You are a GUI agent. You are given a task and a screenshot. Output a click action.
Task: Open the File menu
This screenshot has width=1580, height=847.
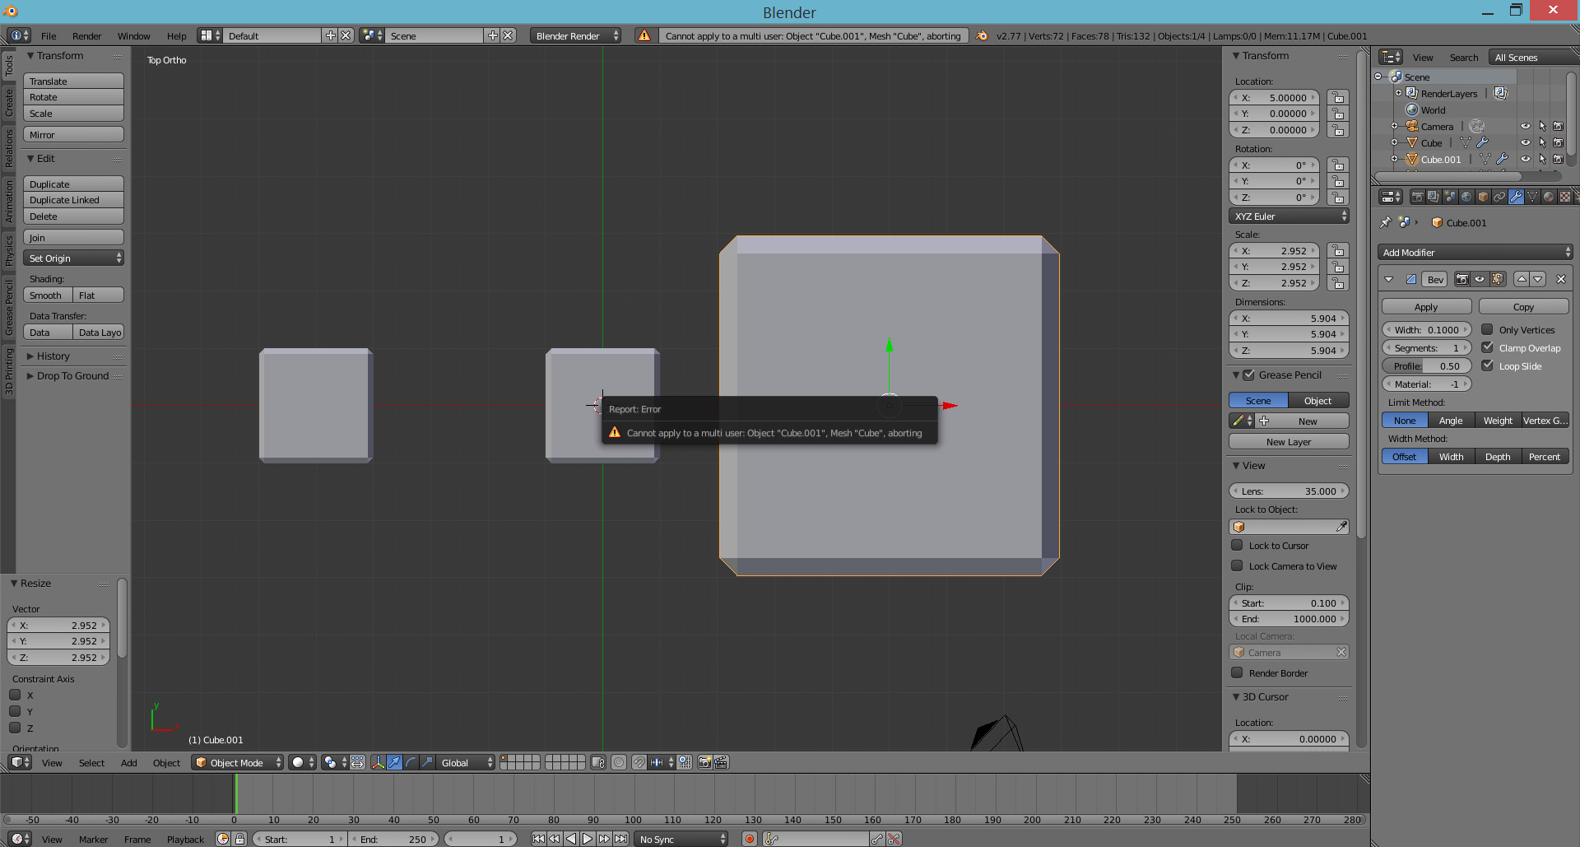tap(49, 35)
